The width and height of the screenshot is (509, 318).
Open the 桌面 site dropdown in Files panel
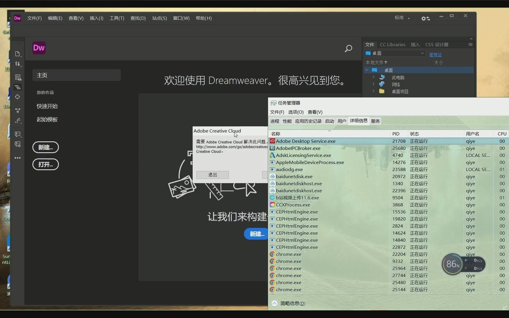pyautogui.click(x=395, y=53)
